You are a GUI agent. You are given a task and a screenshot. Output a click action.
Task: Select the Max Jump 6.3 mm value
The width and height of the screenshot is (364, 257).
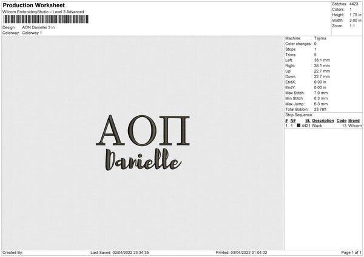(321, 104)
